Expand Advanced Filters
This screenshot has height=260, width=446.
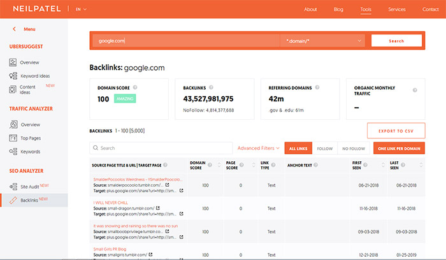[258, 148]
